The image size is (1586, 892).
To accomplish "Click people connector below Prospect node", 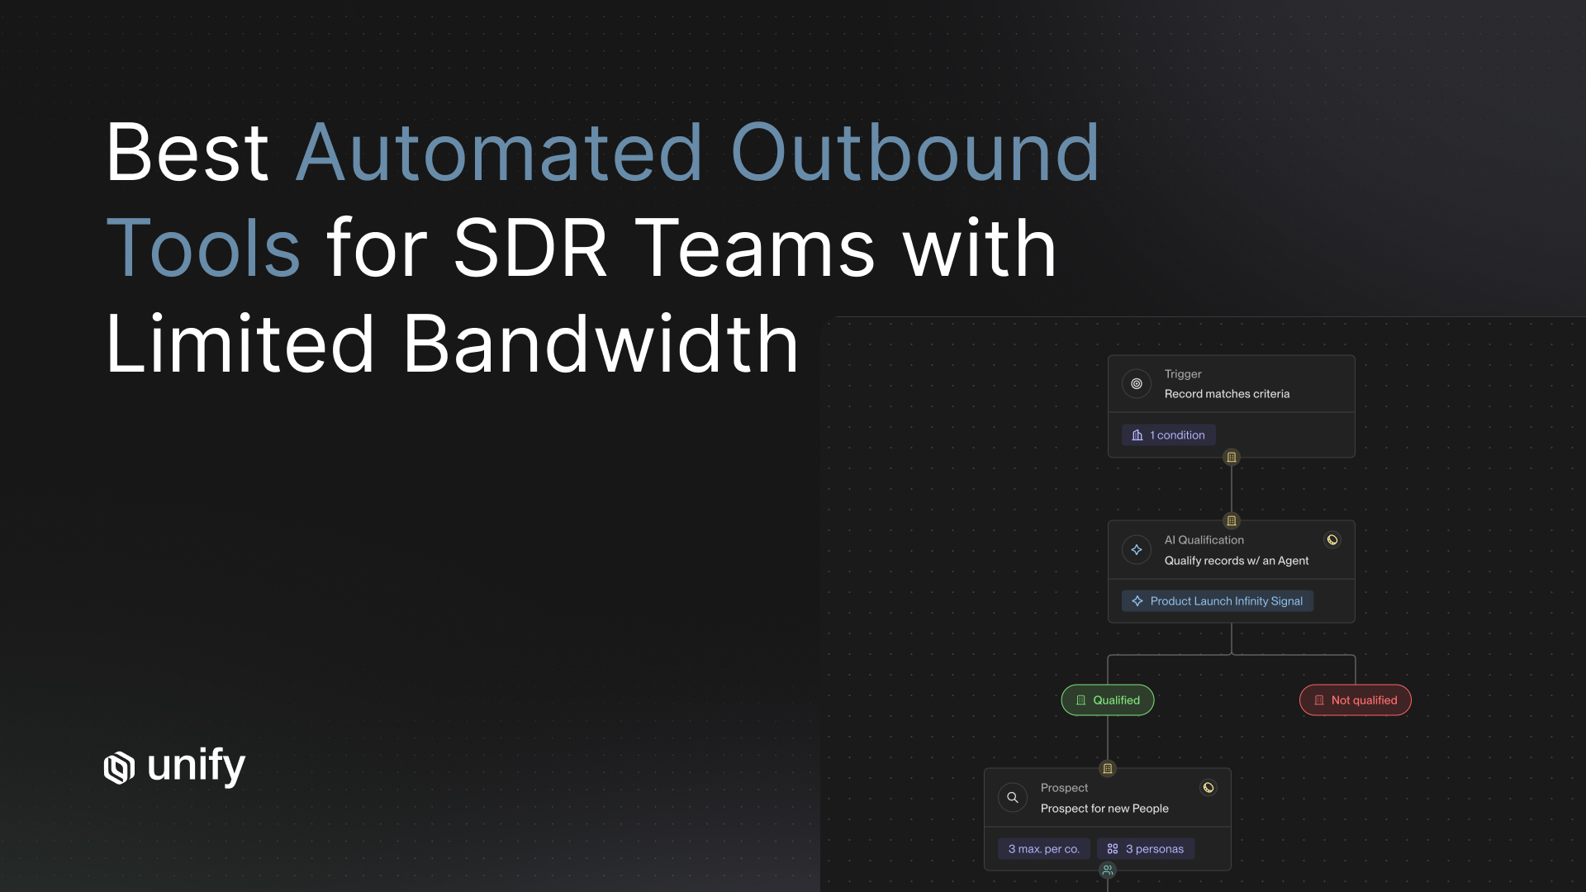I will pyautogui.click(x=1108, y=870).
